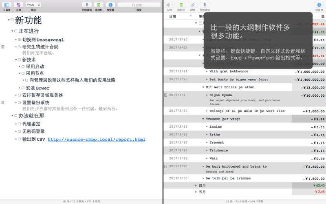Click note icon beside Þe borʒ brittened row

coord(166,166)
